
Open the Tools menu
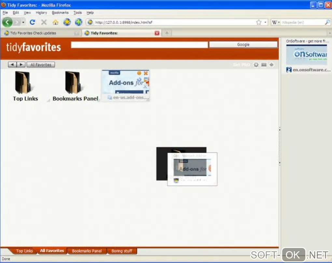77,12
